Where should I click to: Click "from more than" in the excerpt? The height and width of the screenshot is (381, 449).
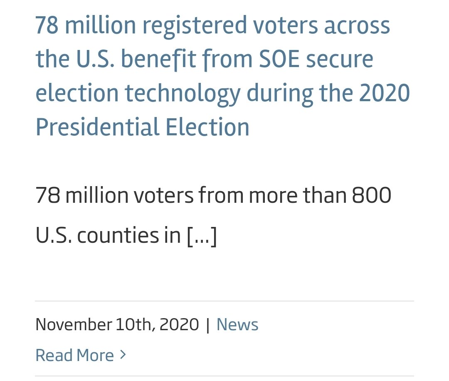(273, 195)
